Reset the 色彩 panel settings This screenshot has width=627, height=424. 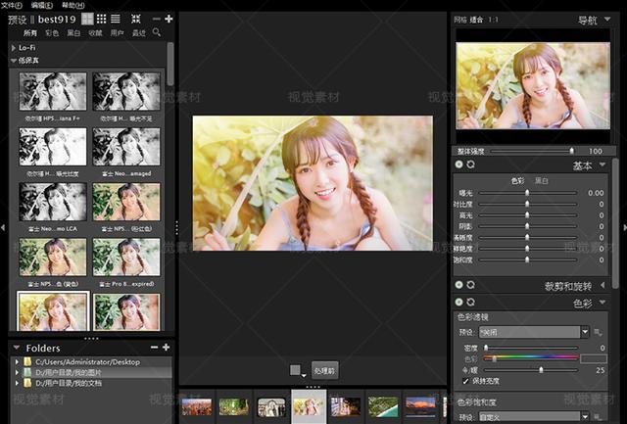click(470, 302)
